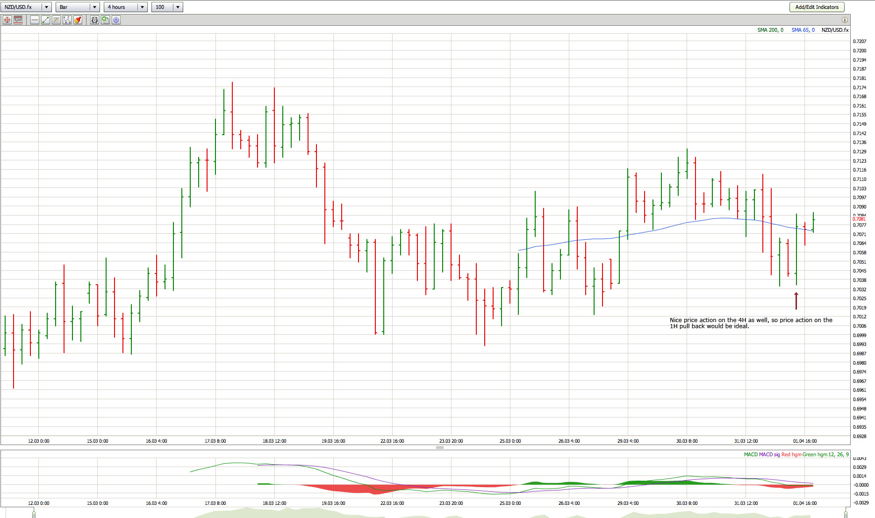Choose the Fibonacci retracement lines tool

point(56,20)
